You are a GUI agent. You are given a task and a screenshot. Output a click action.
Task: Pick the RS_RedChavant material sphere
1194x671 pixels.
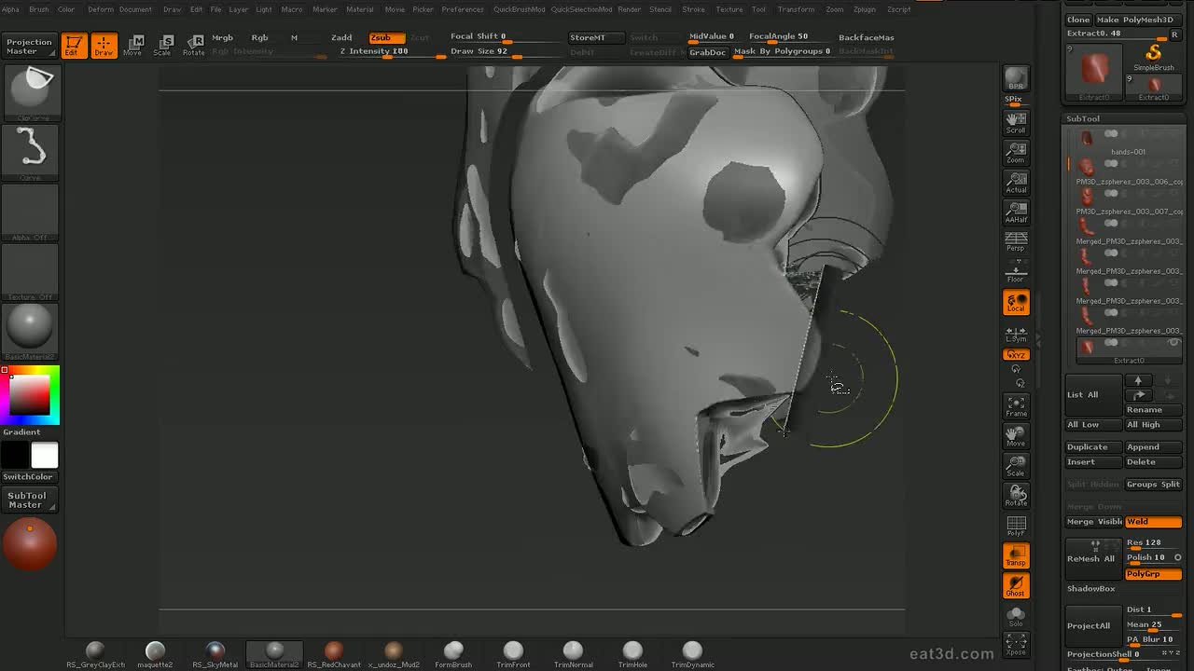pos(333,654)
